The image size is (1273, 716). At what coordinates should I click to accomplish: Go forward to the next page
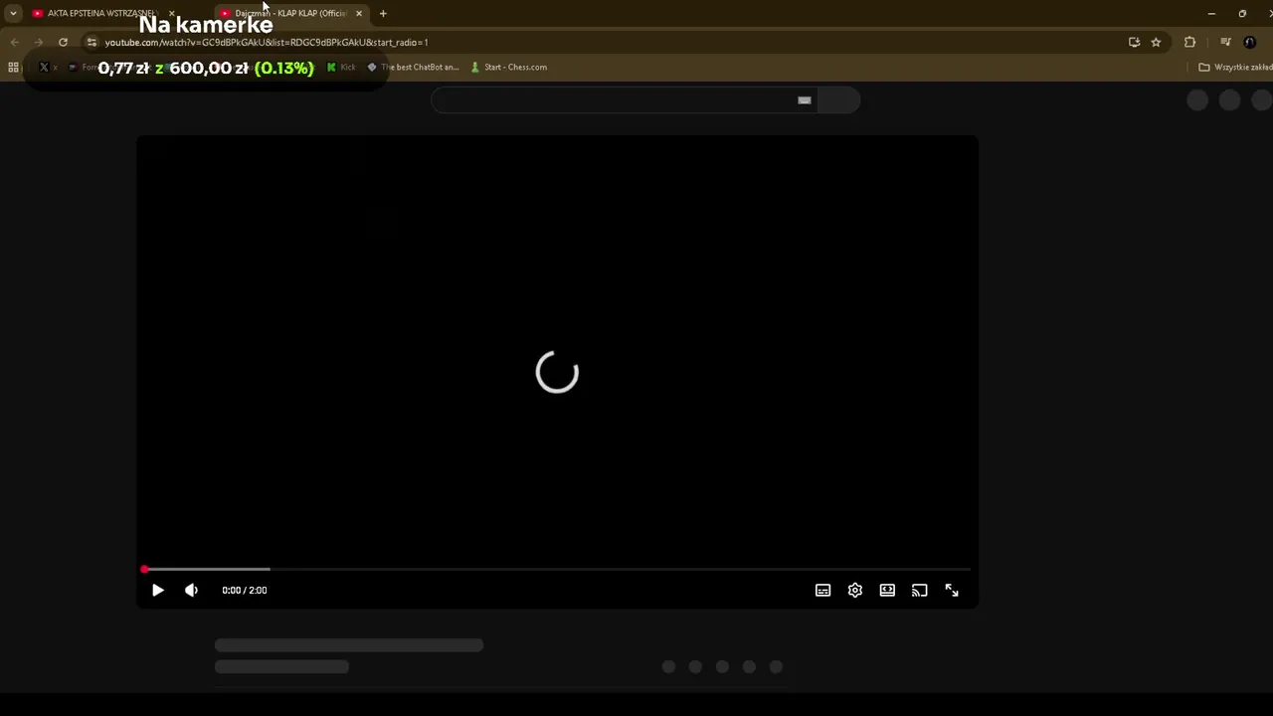pos(38,42)
